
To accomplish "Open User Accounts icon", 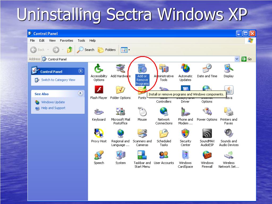I will click(164, 155).
